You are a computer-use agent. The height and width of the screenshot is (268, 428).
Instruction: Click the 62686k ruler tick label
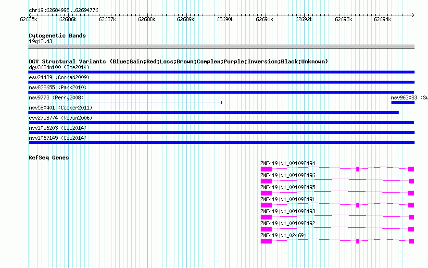(68, 19)
